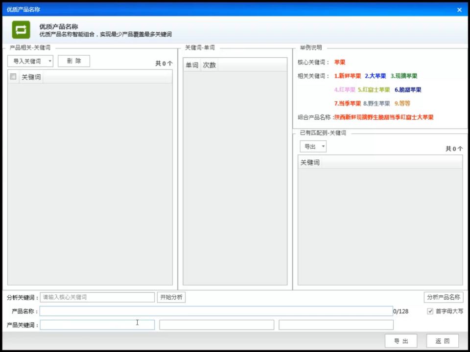The width and height of the screenshot is (470, 352).
Task: Focus the first 产品关键词 input field
Action: (x=97, y=325)
